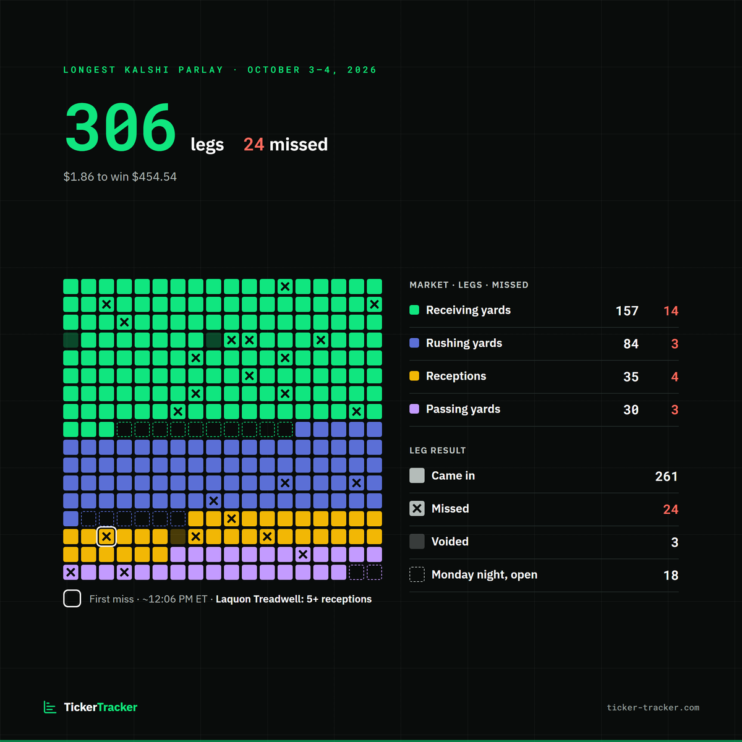Click the purple Passing yards swatch
Viewport: 742px width, 742px height.
point(414,409)
